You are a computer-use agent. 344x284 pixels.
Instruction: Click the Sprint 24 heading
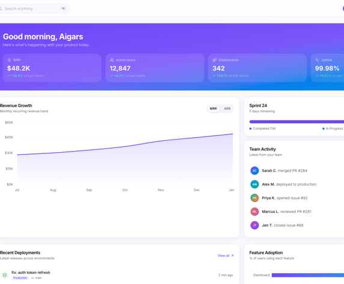[x=258, y=105]
